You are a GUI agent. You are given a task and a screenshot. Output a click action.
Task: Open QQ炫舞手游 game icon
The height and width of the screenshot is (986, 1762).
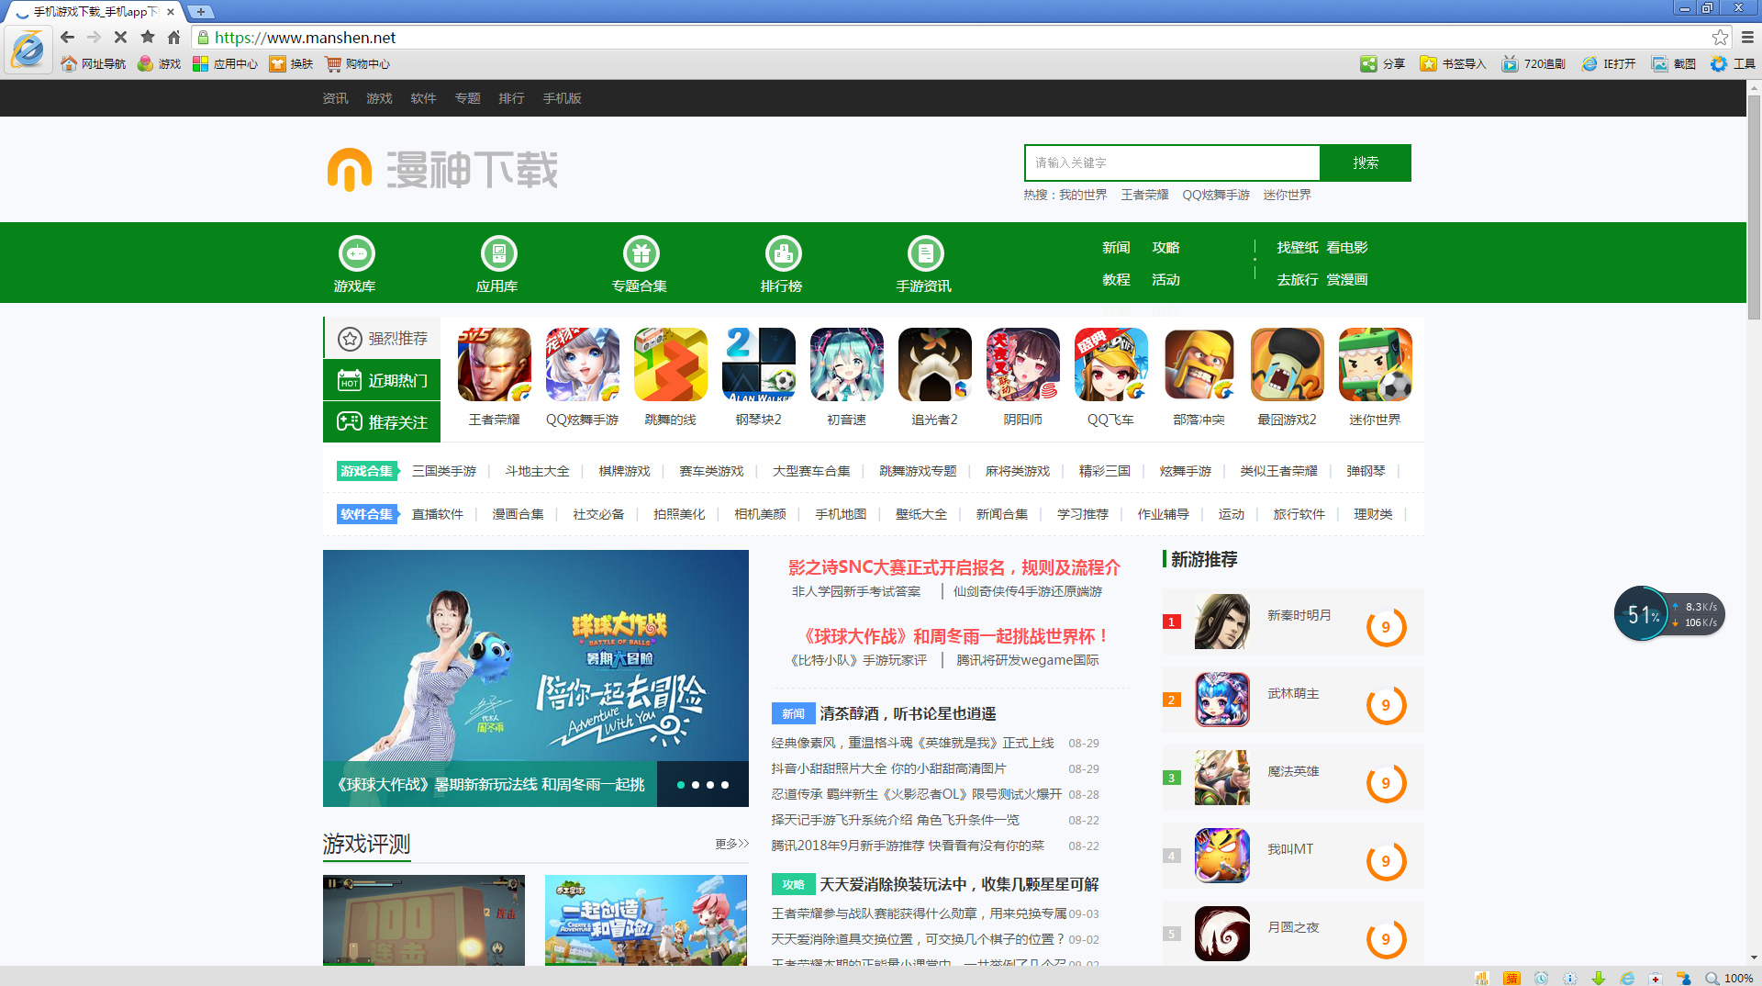(583, 364)
